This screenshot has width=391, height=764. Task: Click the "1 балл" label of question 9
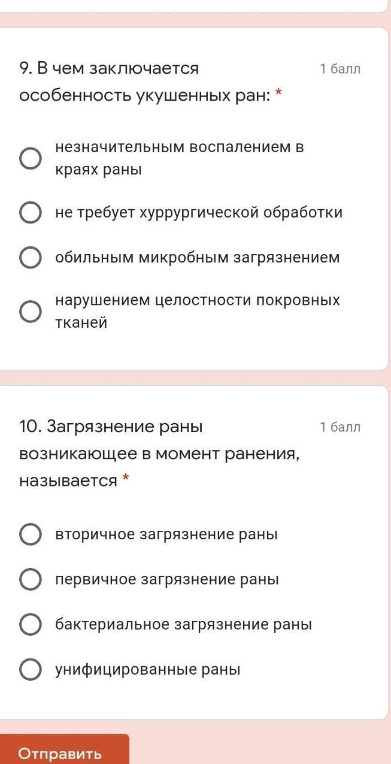[340, 69]
